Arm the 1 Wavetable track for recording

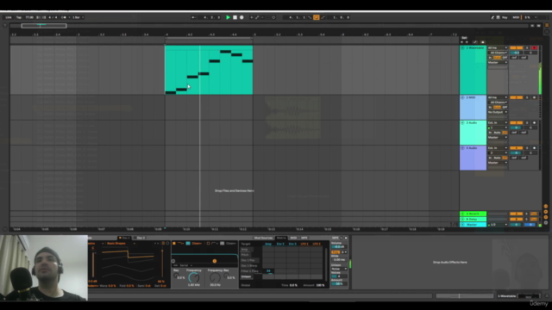535,48
